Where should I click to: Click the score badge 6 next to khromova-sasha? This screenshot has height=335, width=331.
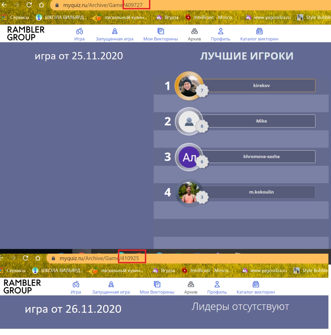pyautogui.click(x=202, y=162)
